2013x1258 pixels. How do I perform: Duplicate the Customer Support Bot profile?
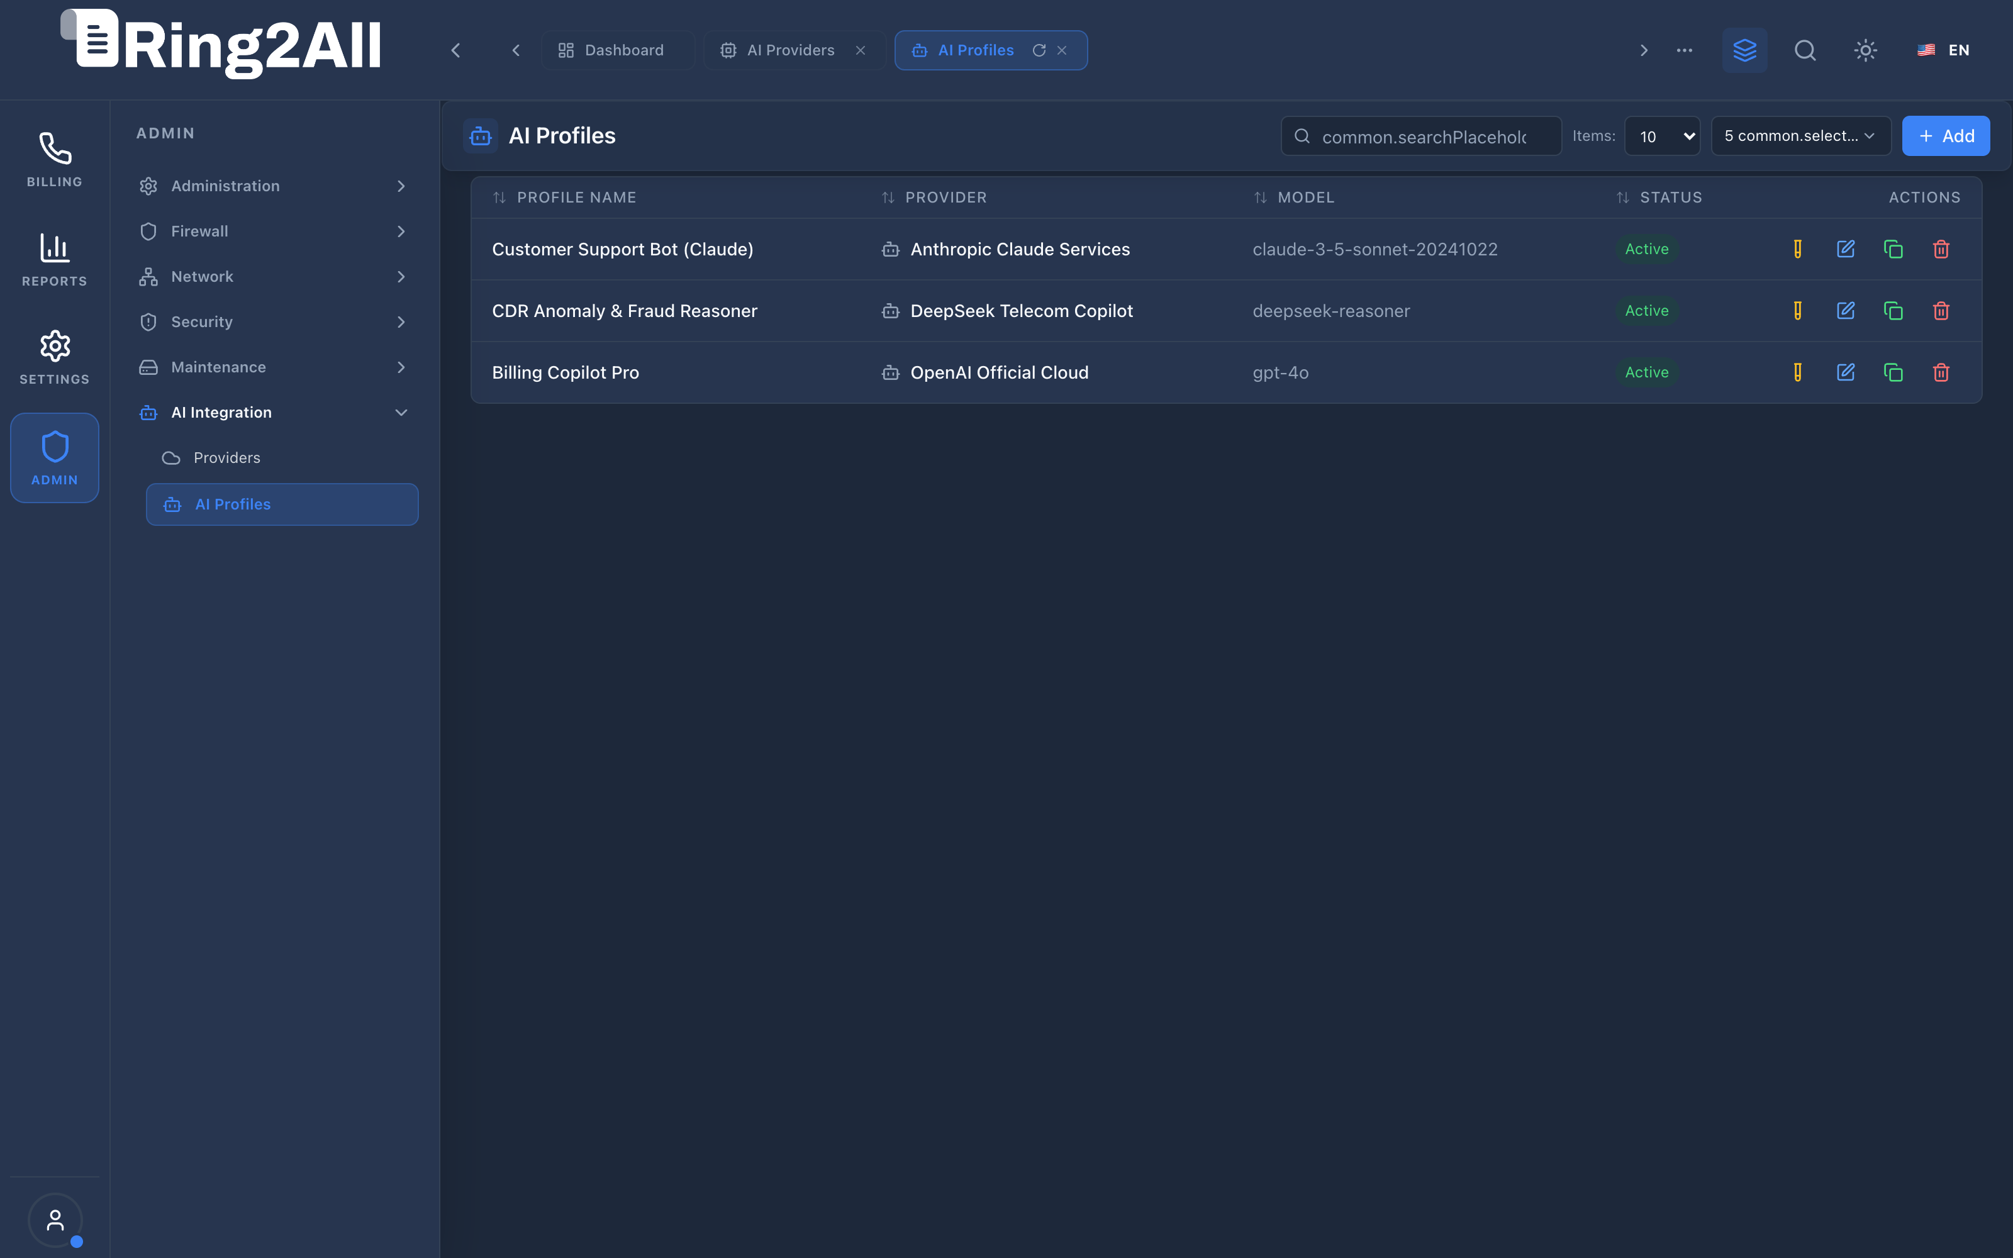tap(1893, 249)
